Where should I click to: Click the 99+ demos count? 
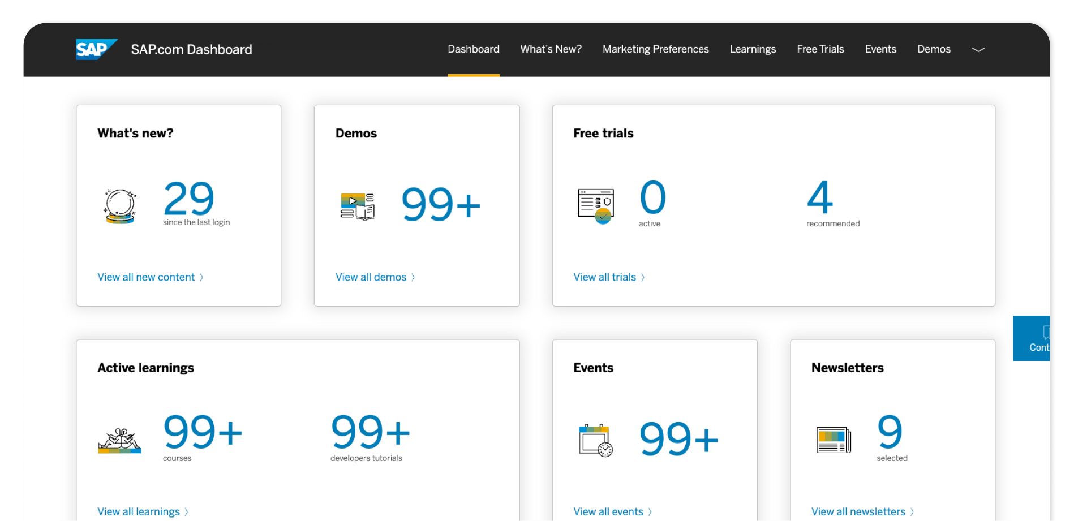pyautogui.click(x=441, y=205)
